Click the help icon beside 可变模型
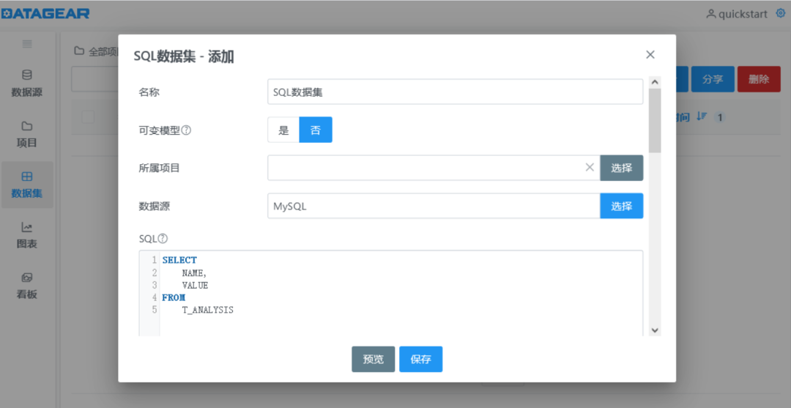The width and height of the screenshot is (791, 408). (x=186, y=130)
